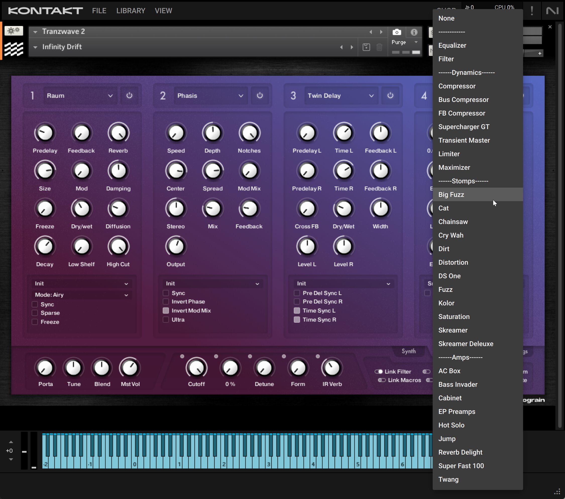Shift keyboard octave down arrow
The width and height of the screenshot is (565, 499).
point(11,459)
